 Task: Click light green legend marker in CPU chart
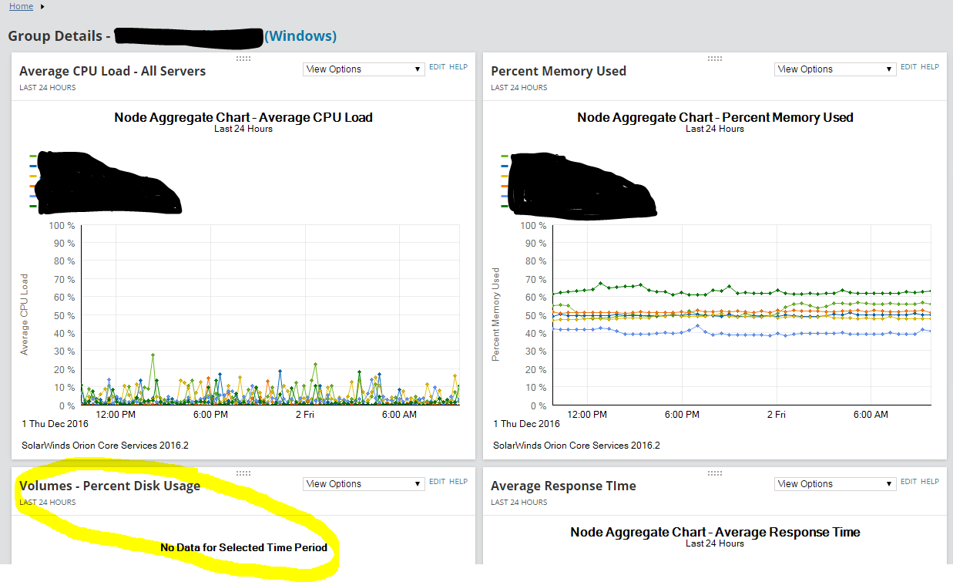click(x=33, y=156)
